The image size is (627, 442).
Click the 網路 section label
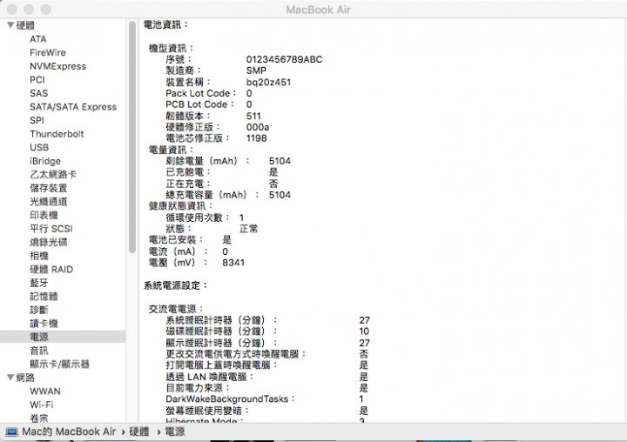(25, 378)
